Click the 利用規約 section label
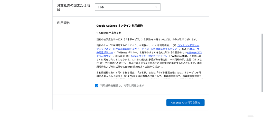This screenshot has height=117, width=263. pos(64,23)
